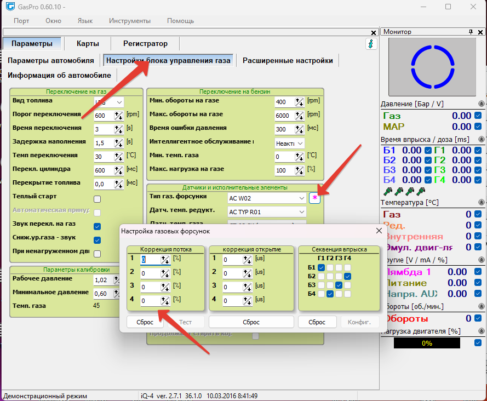Open the Помощь menu
The width and height of the screenshot is (487, 401).
(x=180, y=21)
